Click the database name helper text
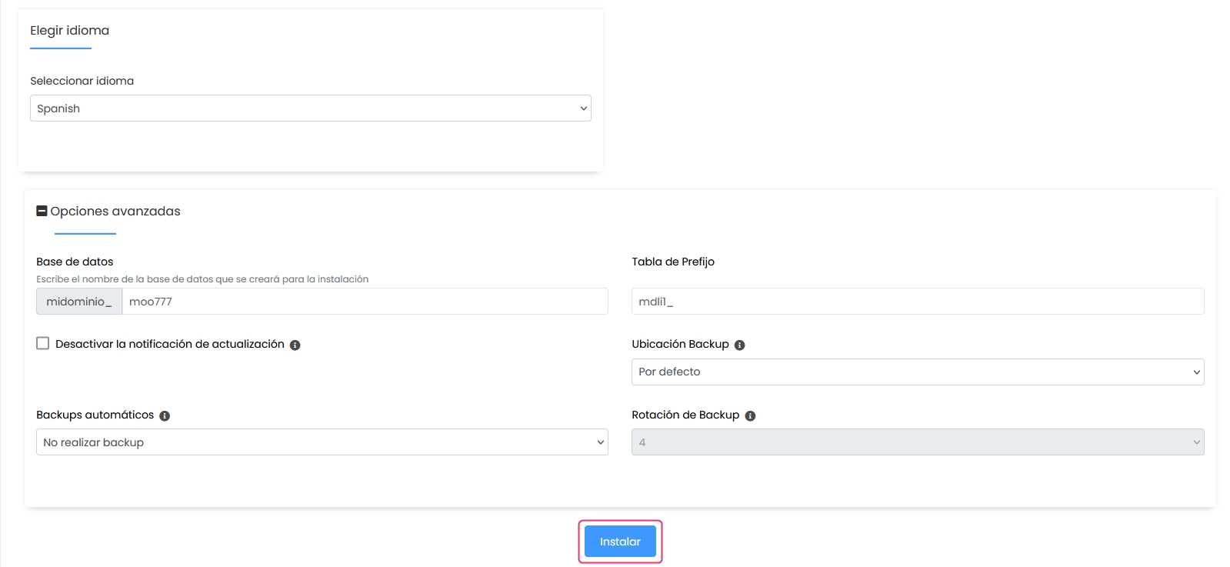This screenshot has width=1230, height=567. [x=202, y=279]
